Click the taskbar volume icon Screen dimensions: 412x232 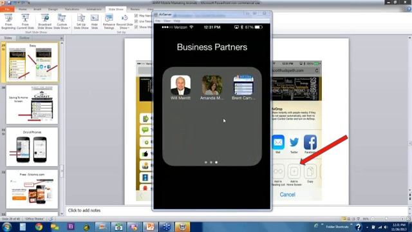tap(386, 227)
